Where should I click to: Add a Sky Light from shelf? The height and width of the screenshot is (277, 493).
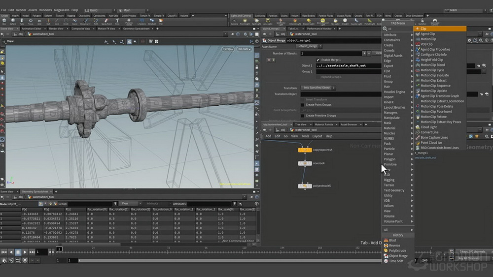[335, 21]
